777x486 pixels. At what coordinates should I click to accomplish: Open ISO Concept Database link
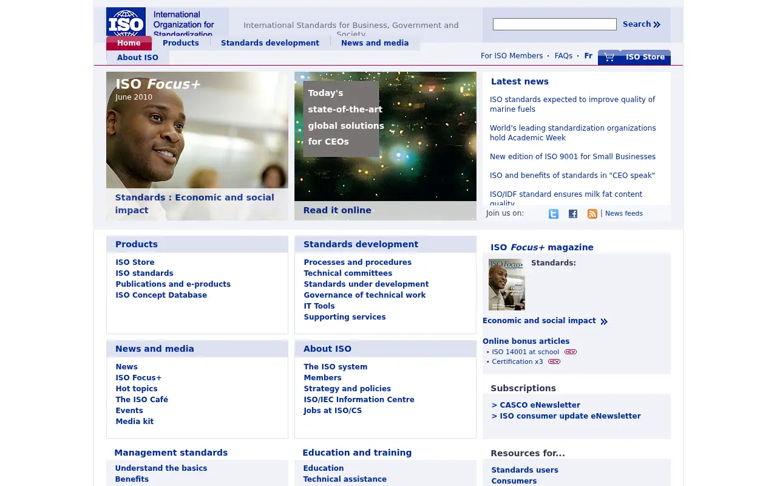pyautogui.click(x=161, y=295)
